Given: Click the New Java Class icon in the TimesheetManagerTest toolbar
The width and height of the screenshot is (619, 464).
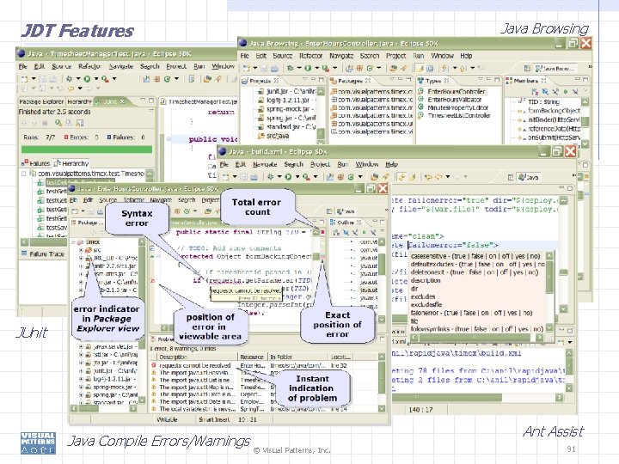Looking at the screenshot, I should [x=167, y=79].
